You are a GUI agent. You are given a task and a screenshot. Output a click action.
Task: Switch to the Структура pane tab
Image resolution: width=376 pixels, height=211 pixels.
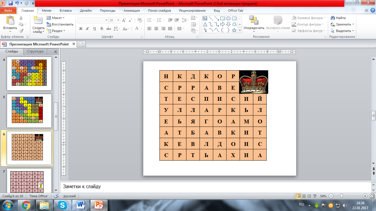pos(35,51)
